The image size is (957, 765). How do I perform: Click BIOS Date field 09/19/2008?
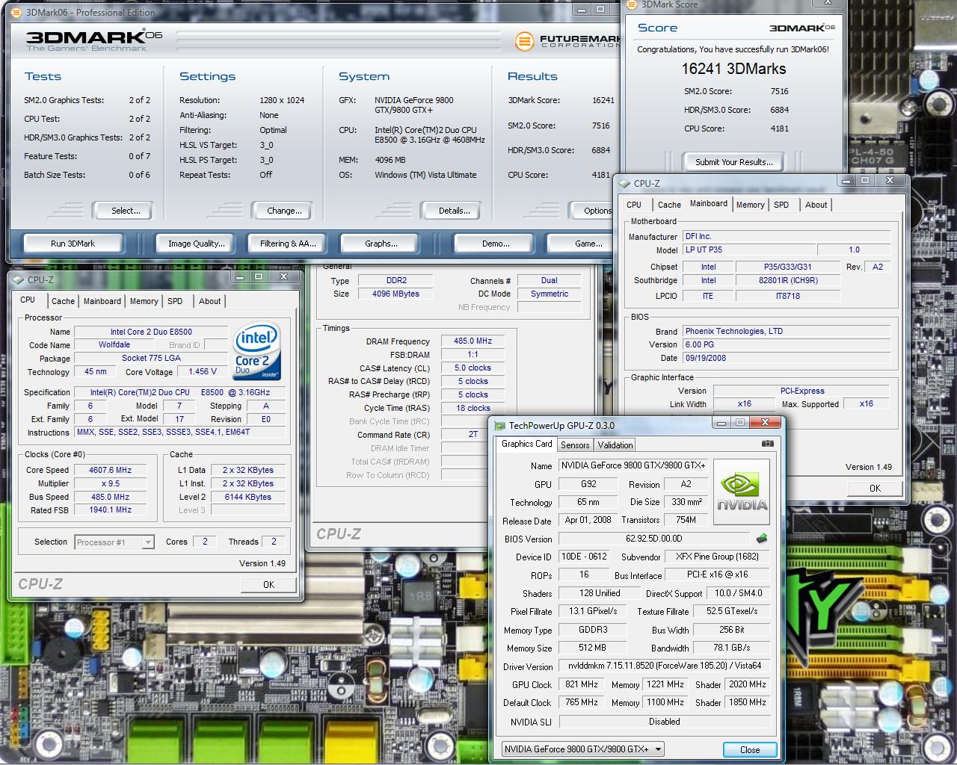786,358
